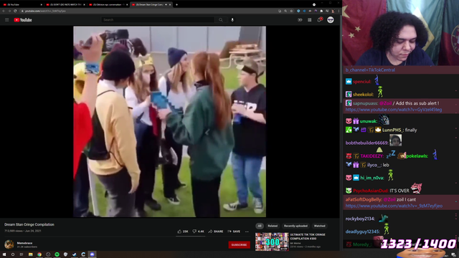Image resolution: width=459 pixels, height=258 pixels.
Task: Start voice search with the microphone icon
Action: 232,20
